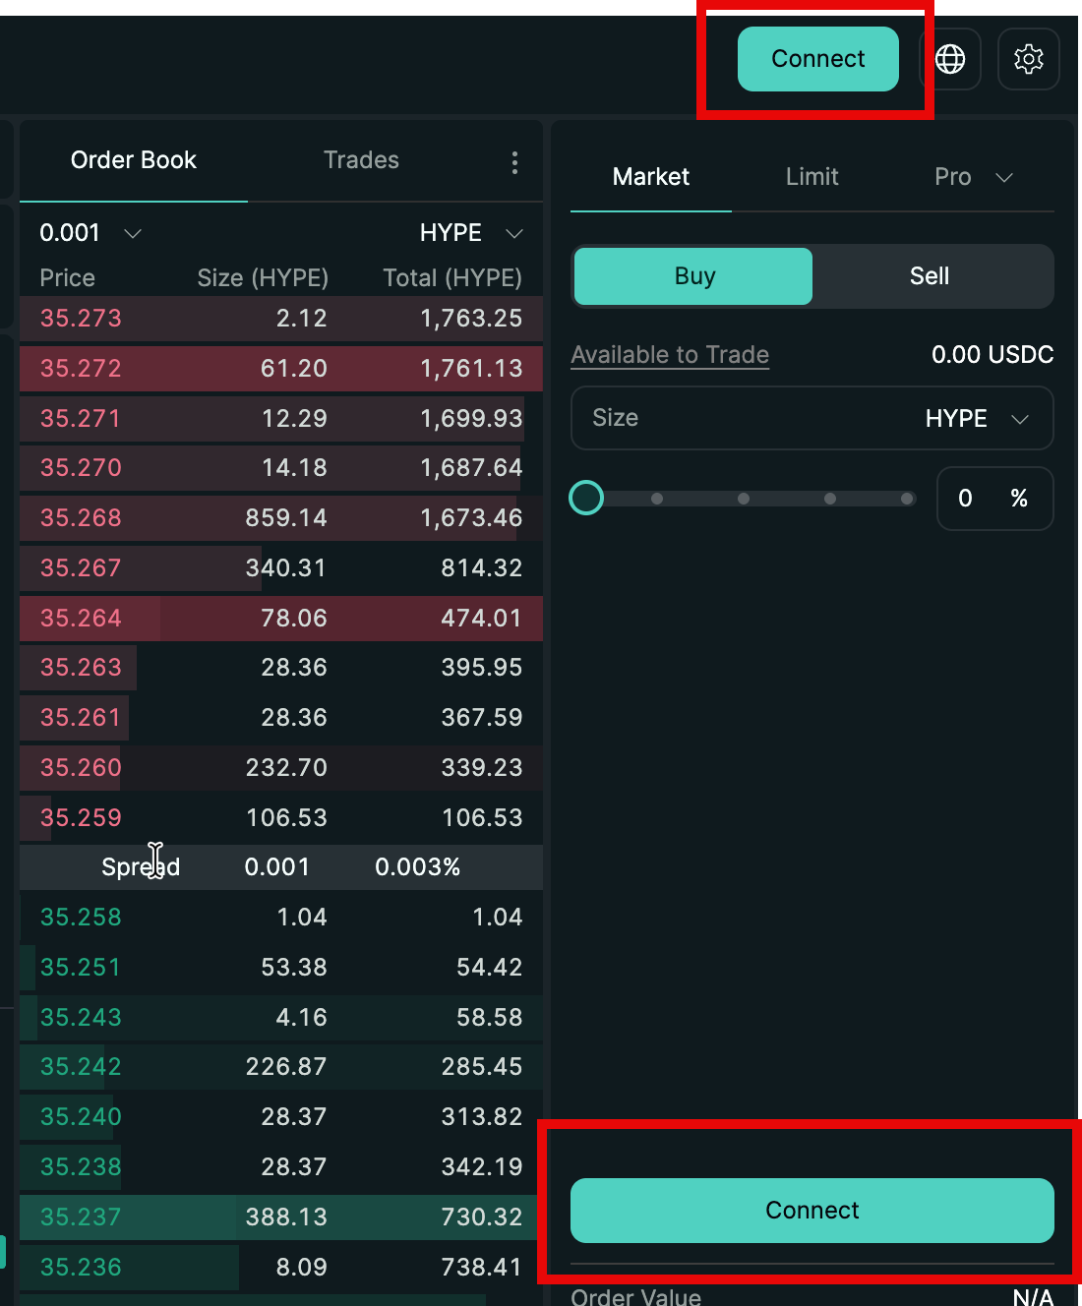This screenshot has width=1082, height=1306.
Task: Click bid price 35.237
Action: coord(81,1217)
